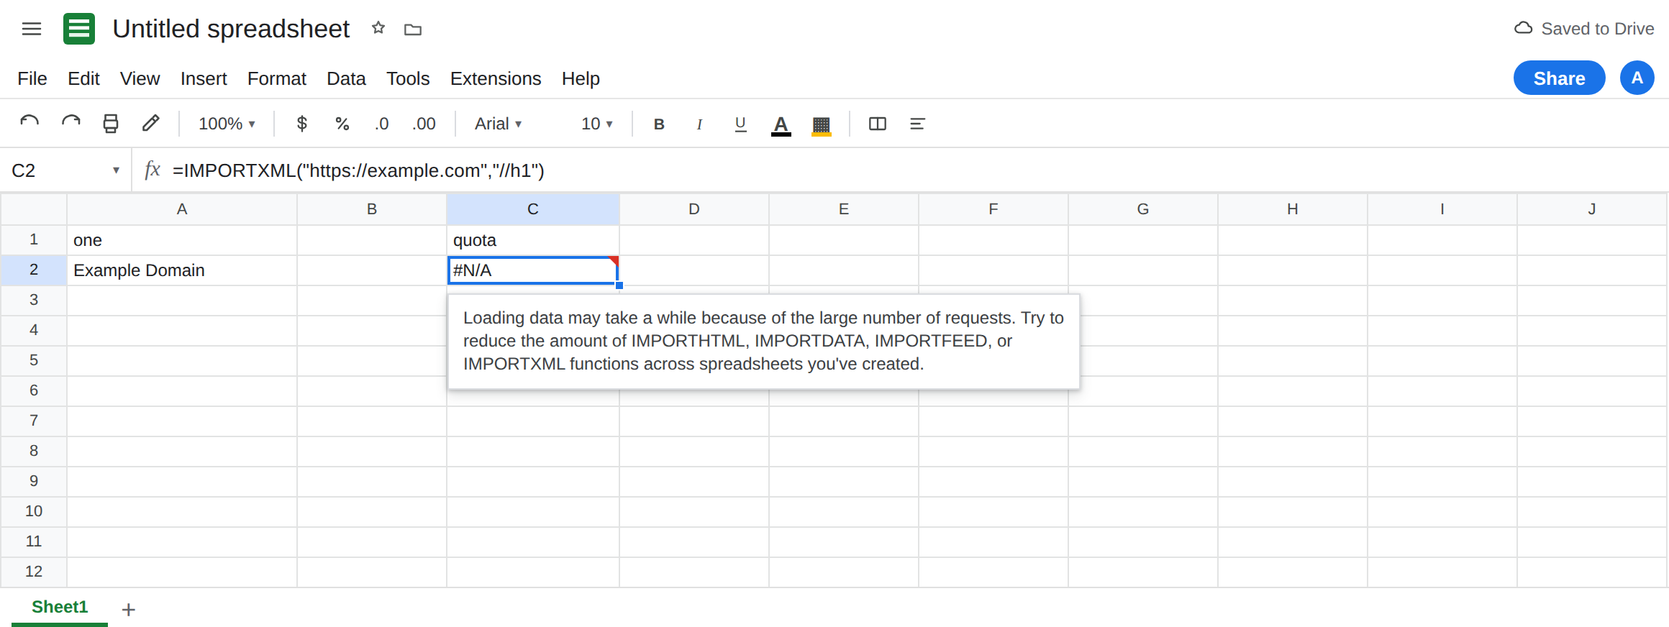Open the Format menu
The height and width of the screenshot is (627, 1669).
[x=277, y=78]
